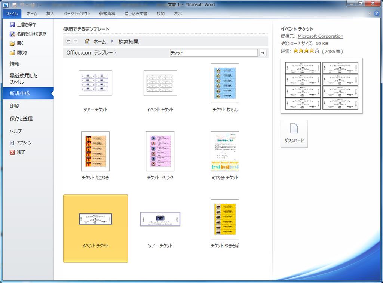Download the selected イベント チケット template
This screenshot has width=383, height=283.
pyautogui.click(x=294, y=133)
